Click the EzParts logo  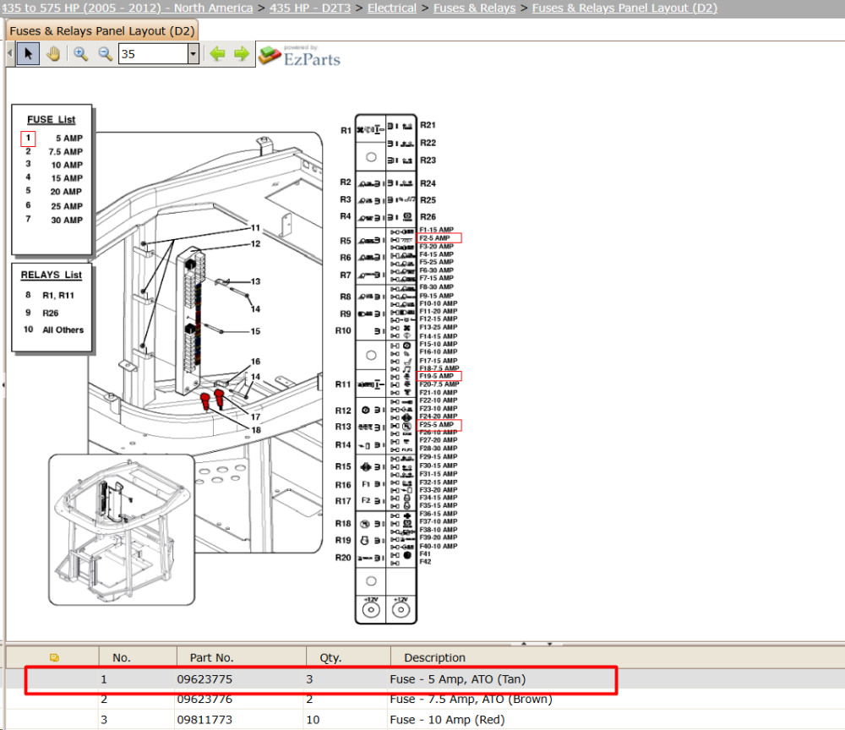[300, 56]
